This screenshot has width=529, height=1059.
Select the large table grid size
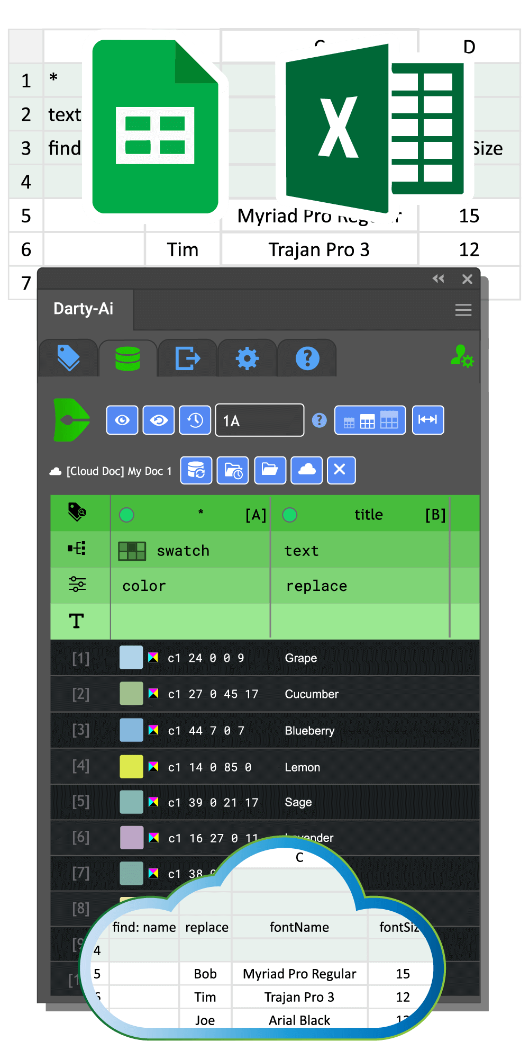coord(389,420)
